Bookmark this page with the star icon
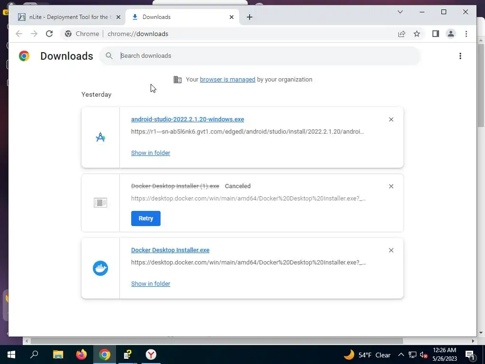This screenshot has height=364, width=485. click(x=417, y=34)
